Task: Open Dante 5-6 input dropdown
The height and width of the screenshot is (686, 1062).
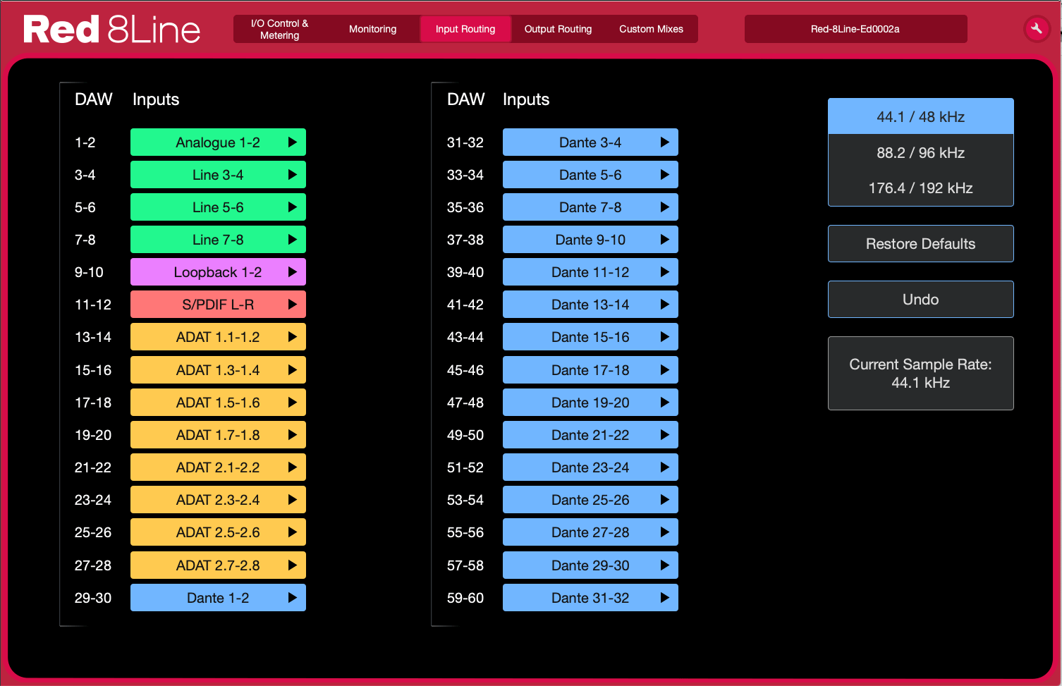Action: (x=590, y=175)
